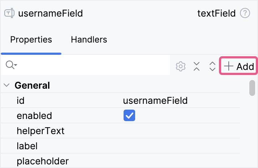The image size is (258, 168).
Task: Collapse all property groups
Action: tap(197, 66)
